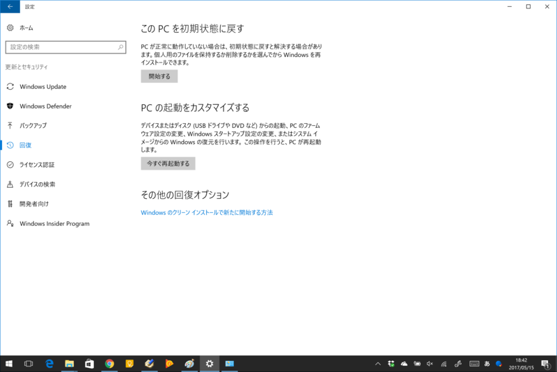Click the developer tools sliders icon
The image size is (557, 372).
(10, 204)
